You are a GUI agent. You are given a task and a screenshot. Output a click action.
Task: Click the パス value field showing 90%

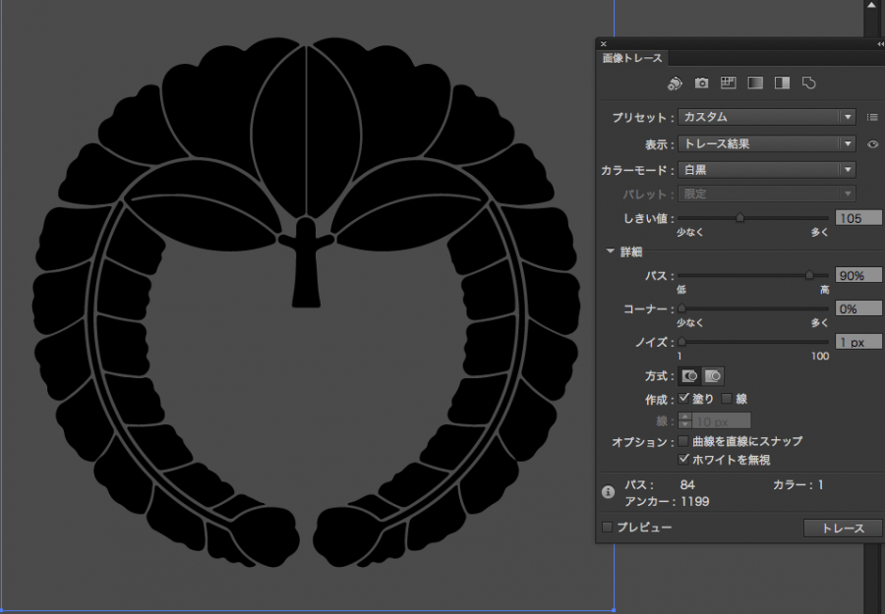[858, 275]
